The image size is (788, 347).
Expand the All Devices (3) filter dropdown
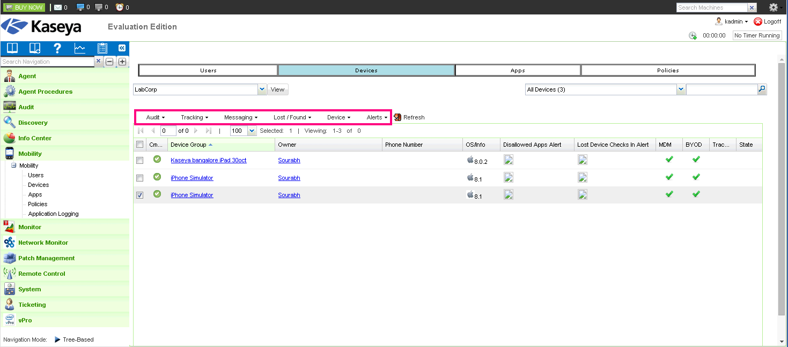[681, 89]
